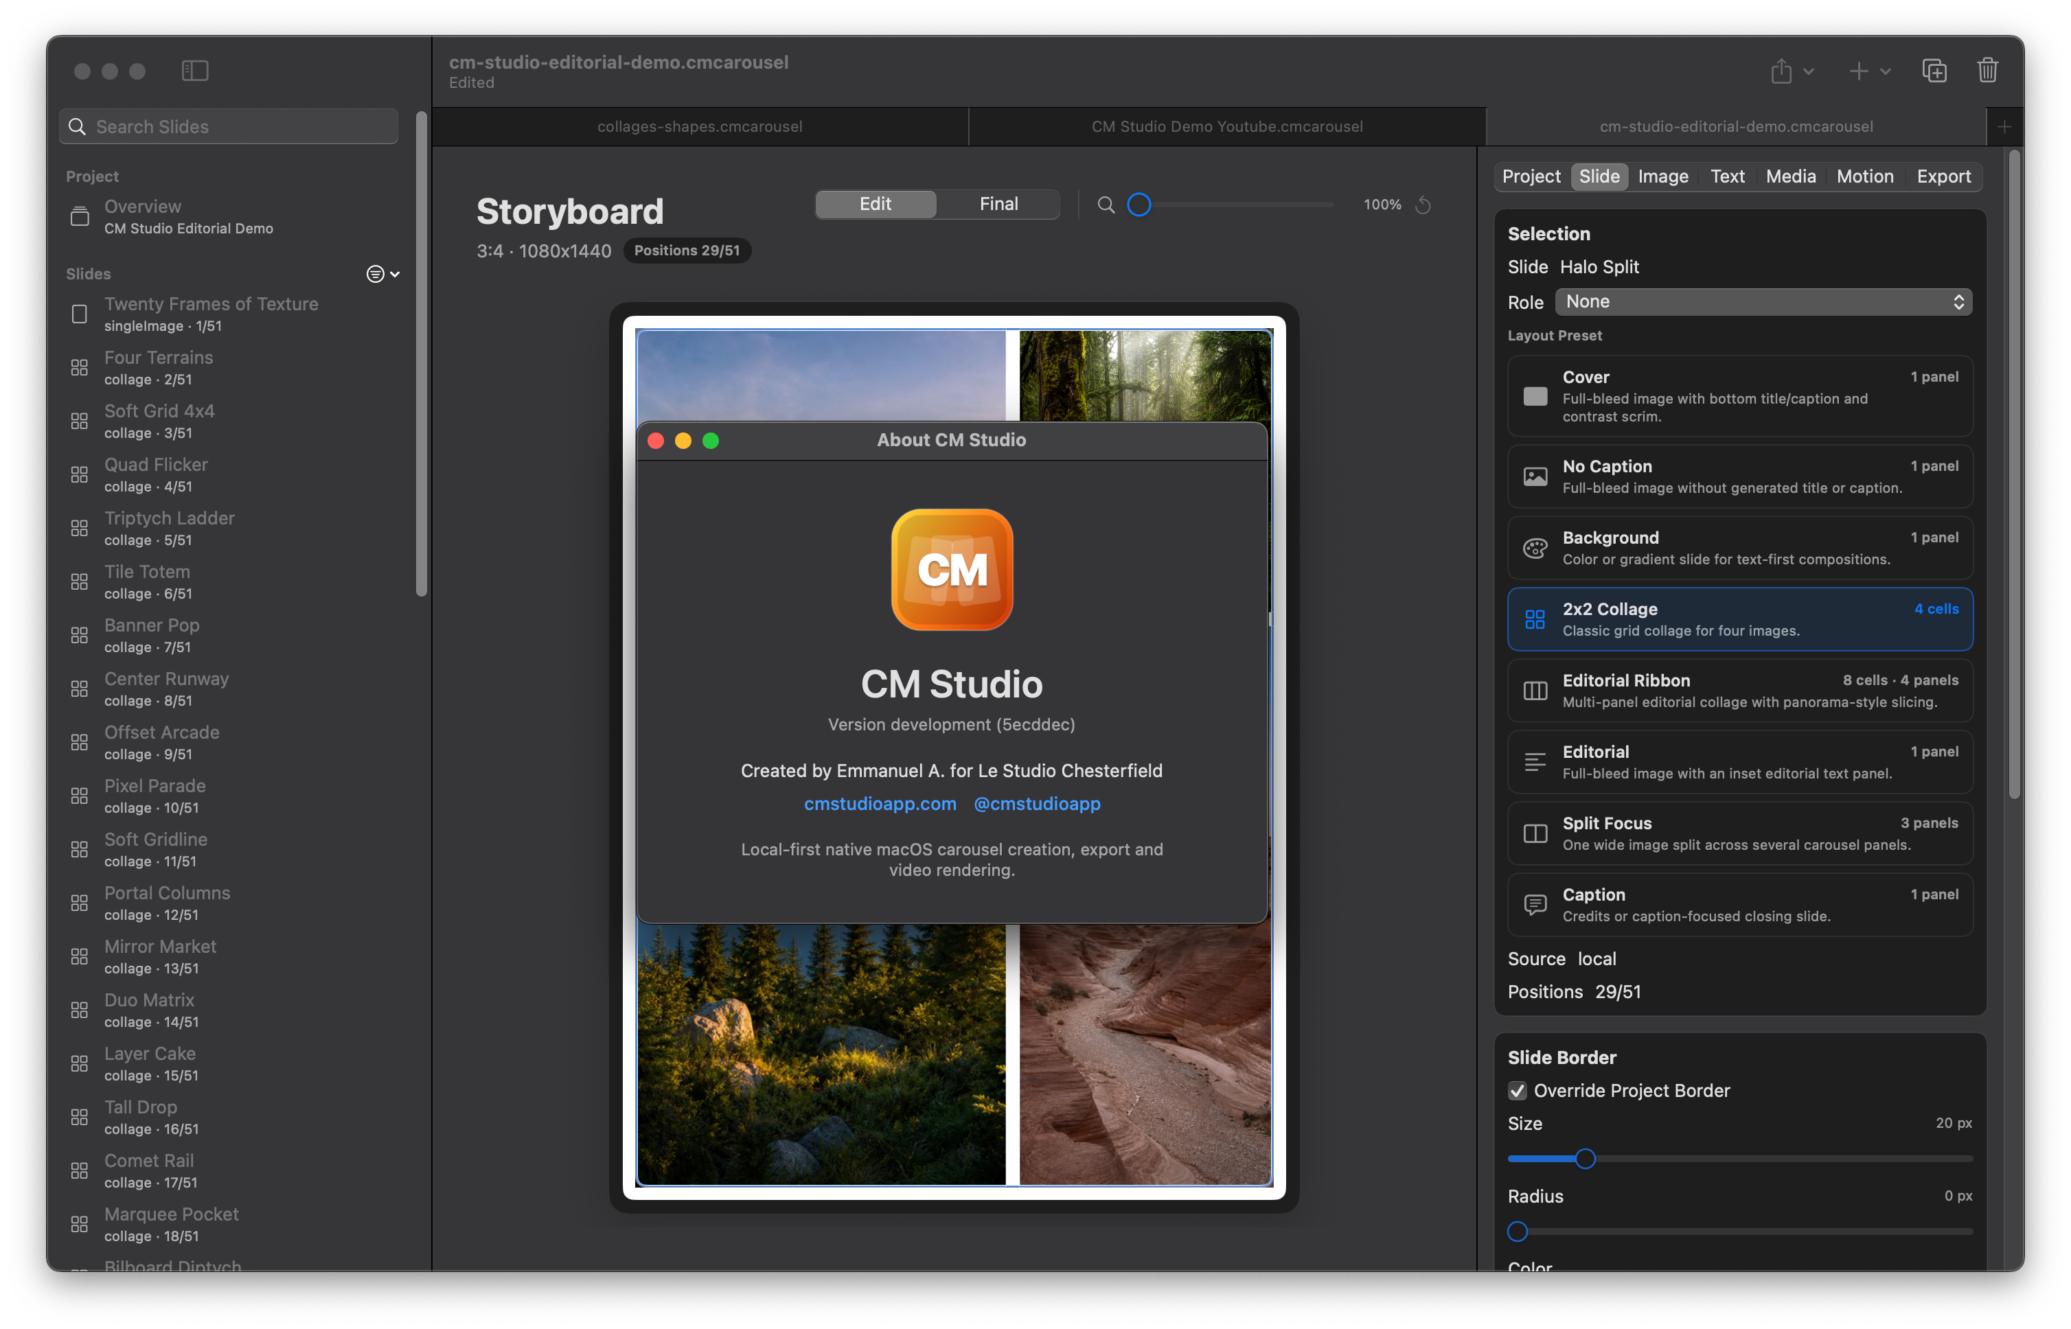
Task: Adjust the border Size slider handle
Action: click(1585, 1159)
